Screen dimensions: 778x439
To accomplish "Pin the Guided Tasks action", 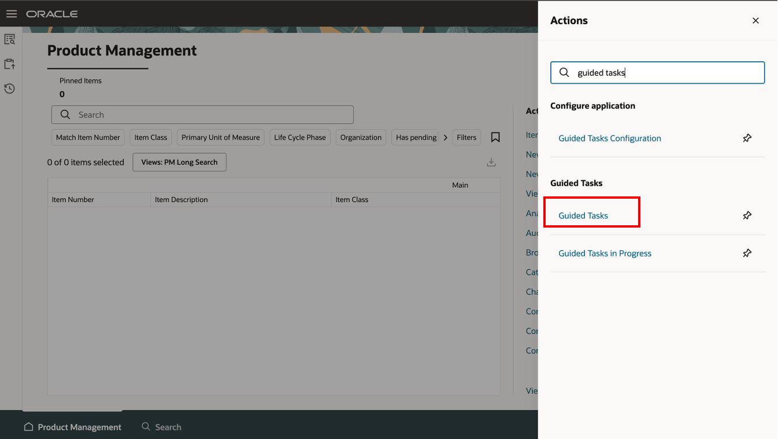I will 747,215.
